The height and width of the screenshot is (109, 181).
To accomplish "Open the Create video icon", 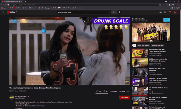I will (x=160, y=12).
